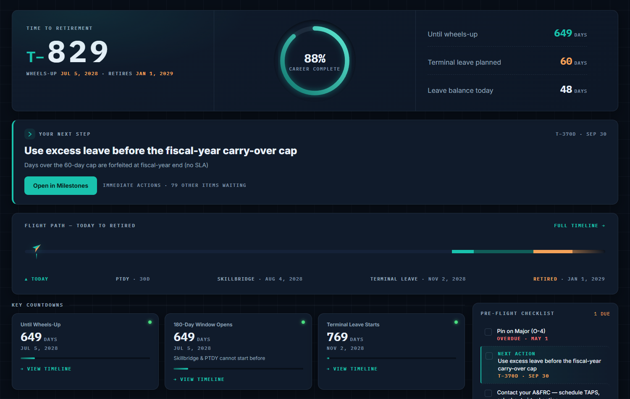Image resolution: width=630 pixels, height=399 pixels.
Task: Click the Skillbridge · Aug 4, 2028 label
Action: tap(260, 279)
